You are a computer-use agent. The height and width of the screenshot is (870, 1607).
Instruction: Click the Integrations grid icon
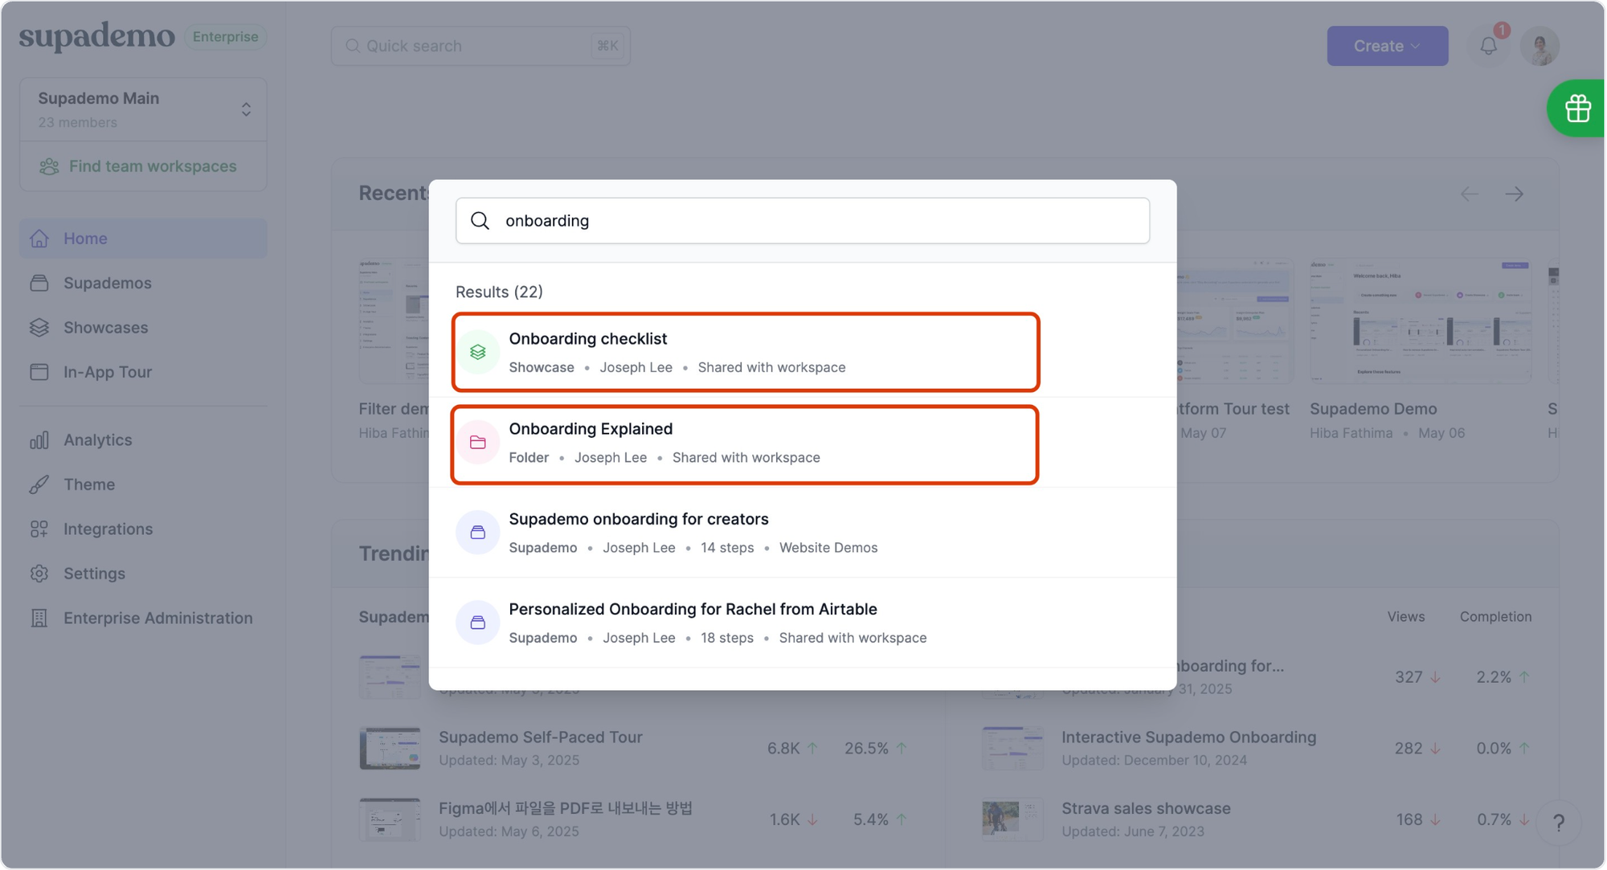[39, 529]
